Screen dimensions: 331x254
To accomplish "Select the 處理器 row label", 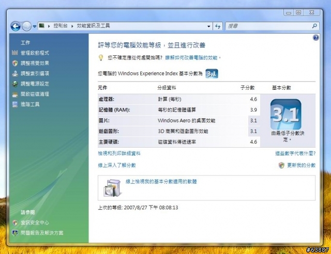I will pos(106,99).
